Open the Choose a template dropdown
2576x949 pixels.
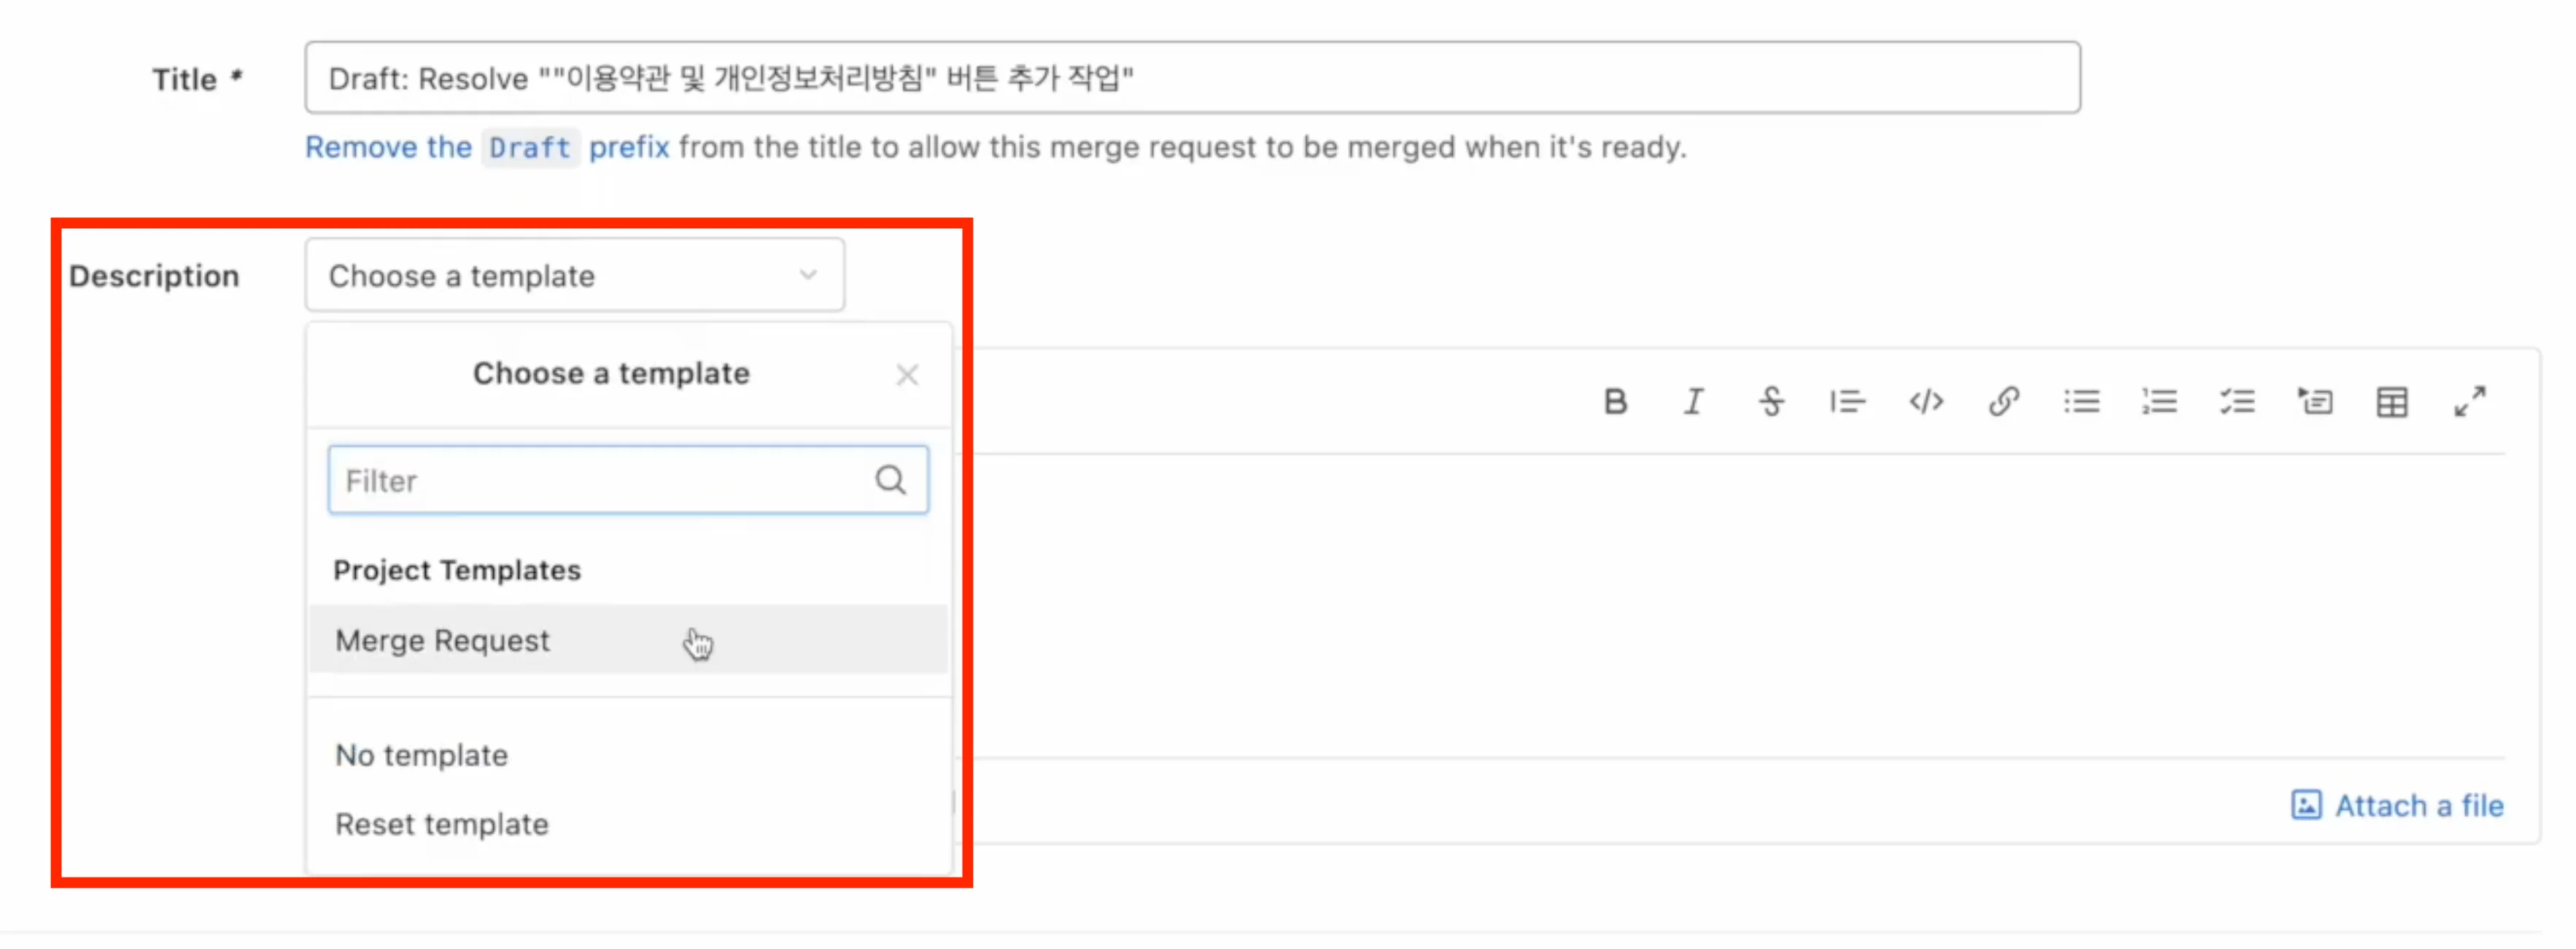pos(574,275)
